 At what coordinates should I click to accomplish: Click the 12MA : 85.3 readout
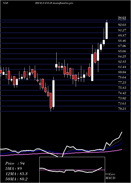[x=16, y=174]
